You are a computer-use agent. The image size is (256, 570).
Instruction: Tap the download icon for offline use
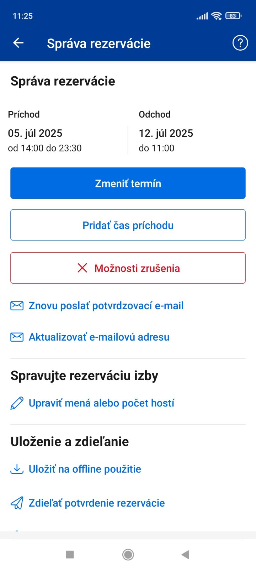point(17,469)
